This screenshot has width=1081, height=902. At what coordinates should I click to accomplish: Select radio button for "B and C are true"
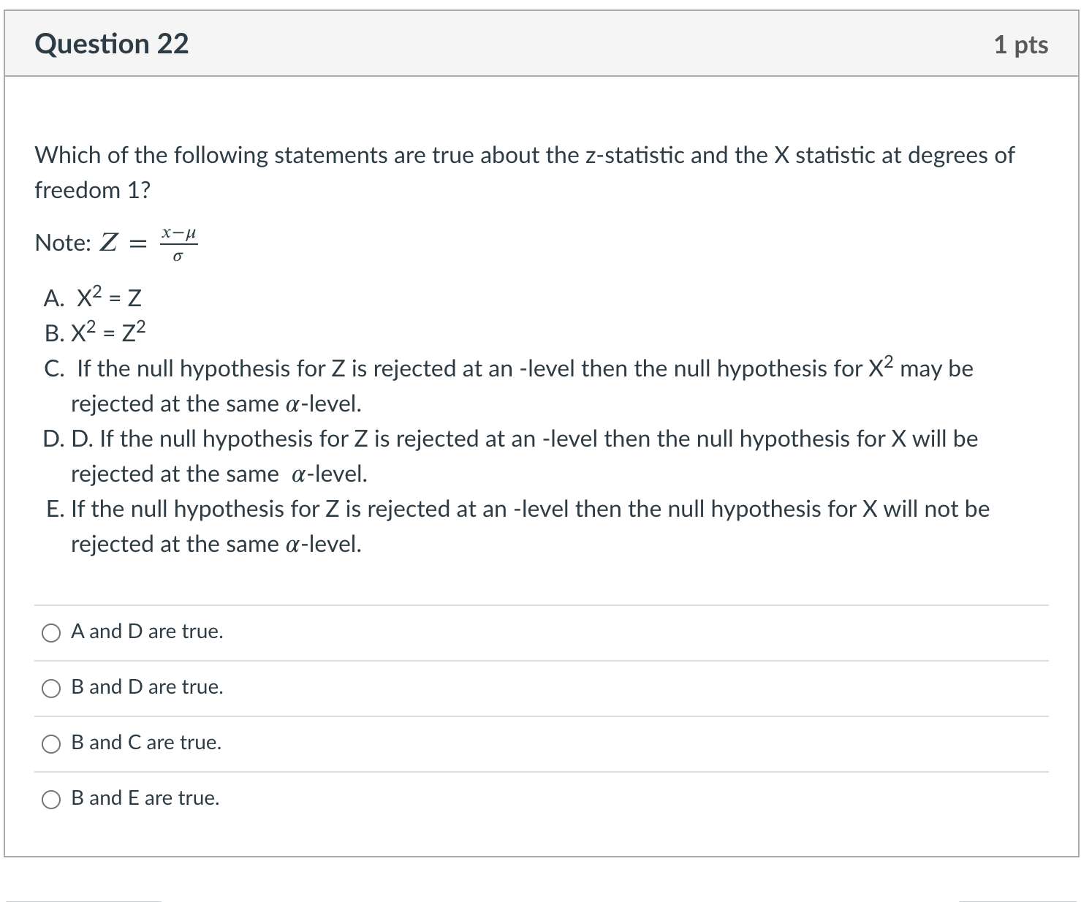point(50,744)
